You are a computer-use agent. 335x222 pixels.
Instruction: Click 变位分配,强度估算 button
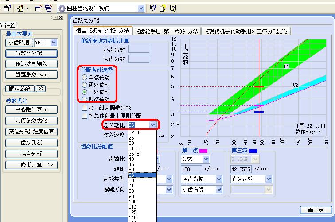click(31, 132)
